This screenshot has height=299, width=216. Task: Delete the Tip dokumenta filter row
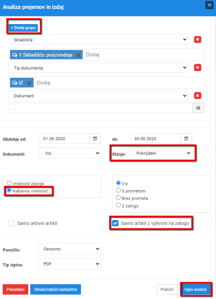(x=197, y=68)
